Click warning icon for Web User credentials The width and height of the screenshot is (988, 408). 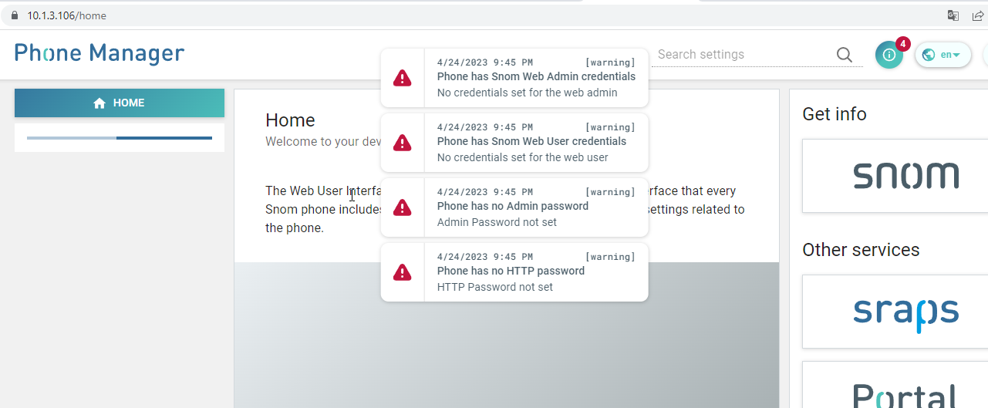coord(402,143)
